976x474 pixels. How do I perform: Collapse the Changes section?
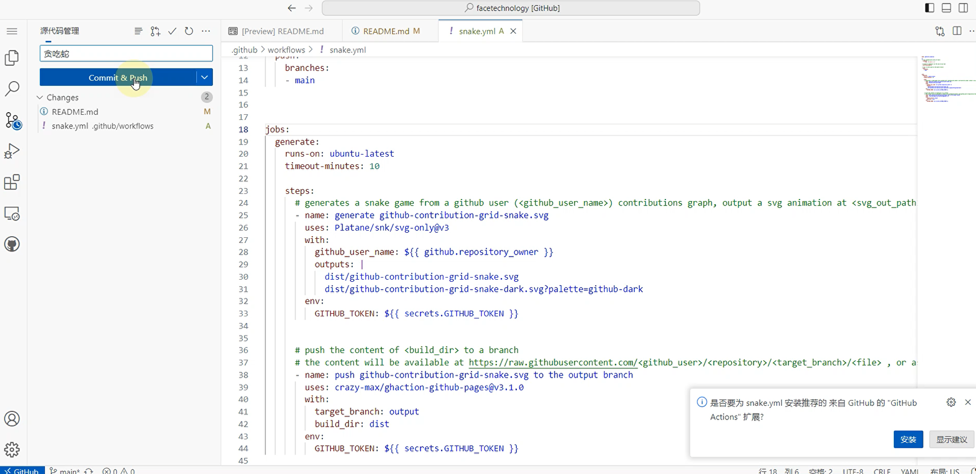pyautogui.click(x=40, y=97)
